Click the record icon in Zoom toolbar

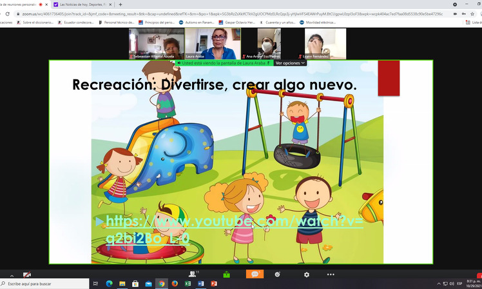click(x=277, y=274)
